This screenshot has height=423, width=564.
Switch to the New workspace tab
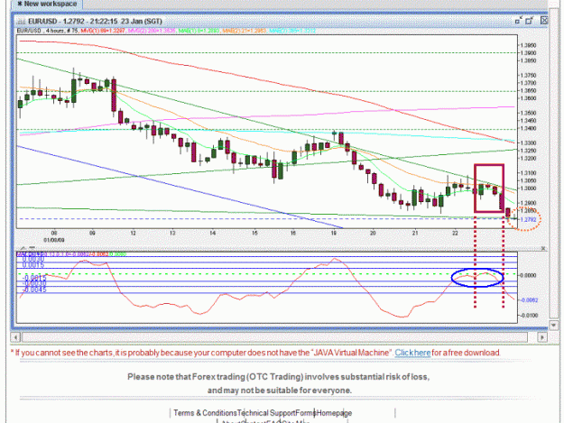[x=47, y=4]
